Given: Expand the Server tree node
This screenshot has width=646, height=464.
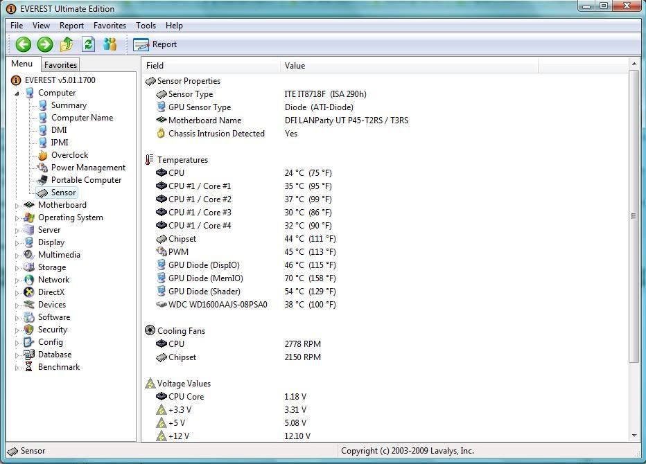Looking at the screenshot, I should pyautogui.click(x=17, y=231).
